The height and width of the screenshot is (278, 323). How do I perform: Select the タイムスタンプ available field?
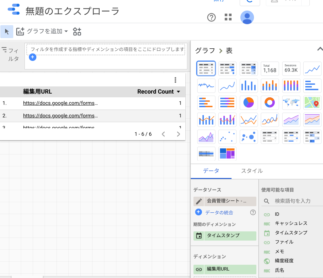coord(291,233)
